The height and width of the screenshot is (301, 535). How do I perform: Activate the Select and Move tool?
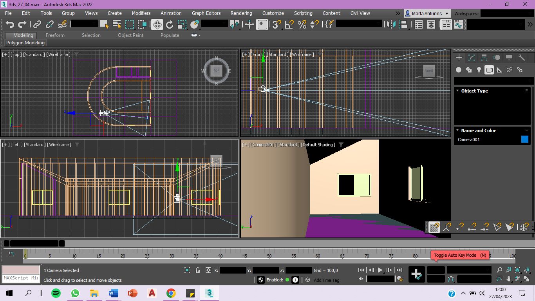(x=157, y=25)
